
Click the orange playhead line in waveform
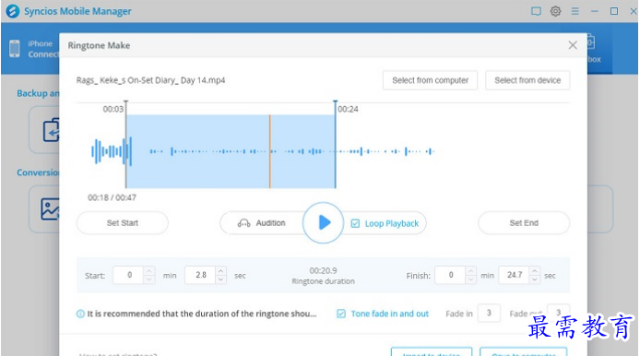coord(270,151)
